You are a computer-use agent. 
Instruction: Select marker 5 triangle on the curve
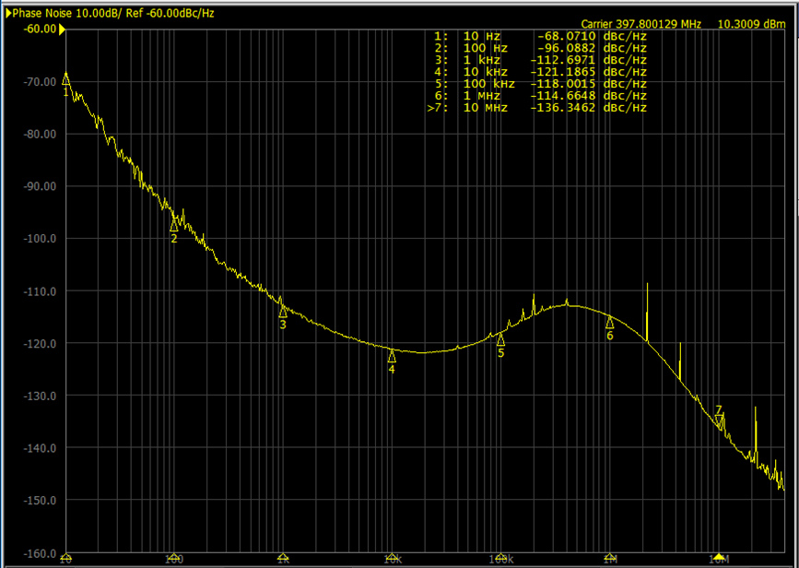click(500, 339)
